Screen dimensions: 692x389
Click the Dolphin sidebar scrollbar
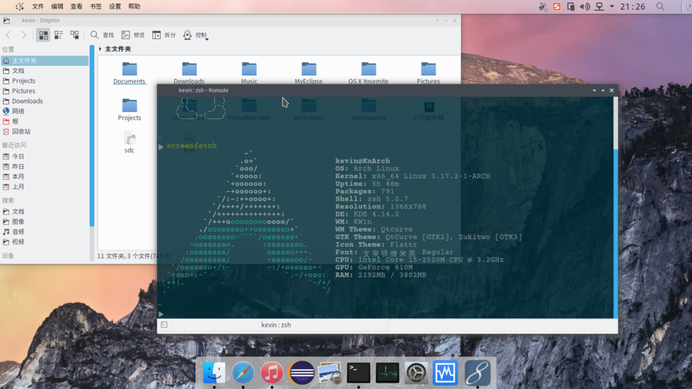(92, 136)
